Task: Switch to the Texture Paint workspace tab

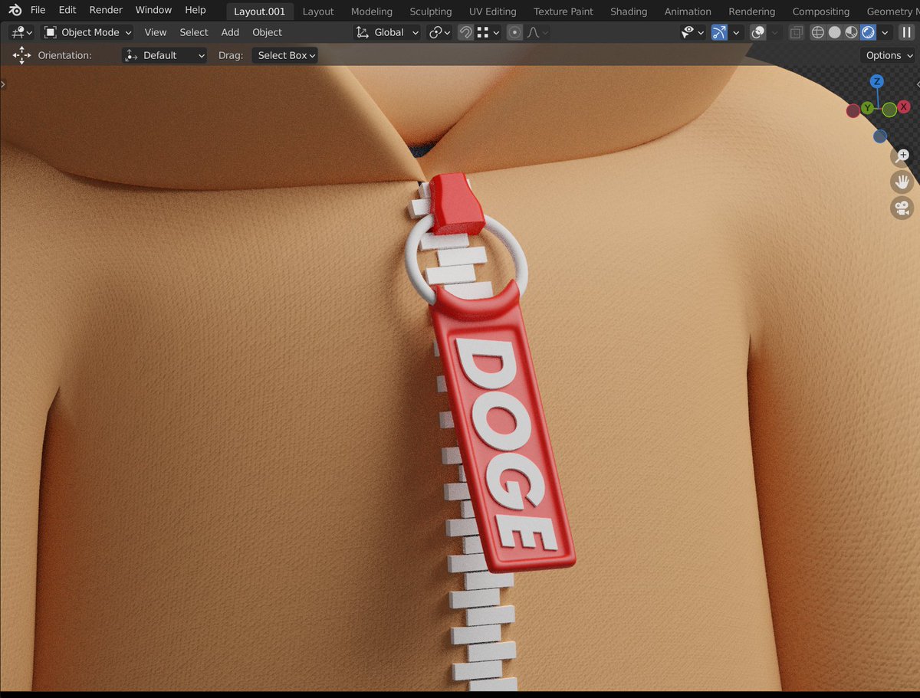Action: [x=563, y=11]
